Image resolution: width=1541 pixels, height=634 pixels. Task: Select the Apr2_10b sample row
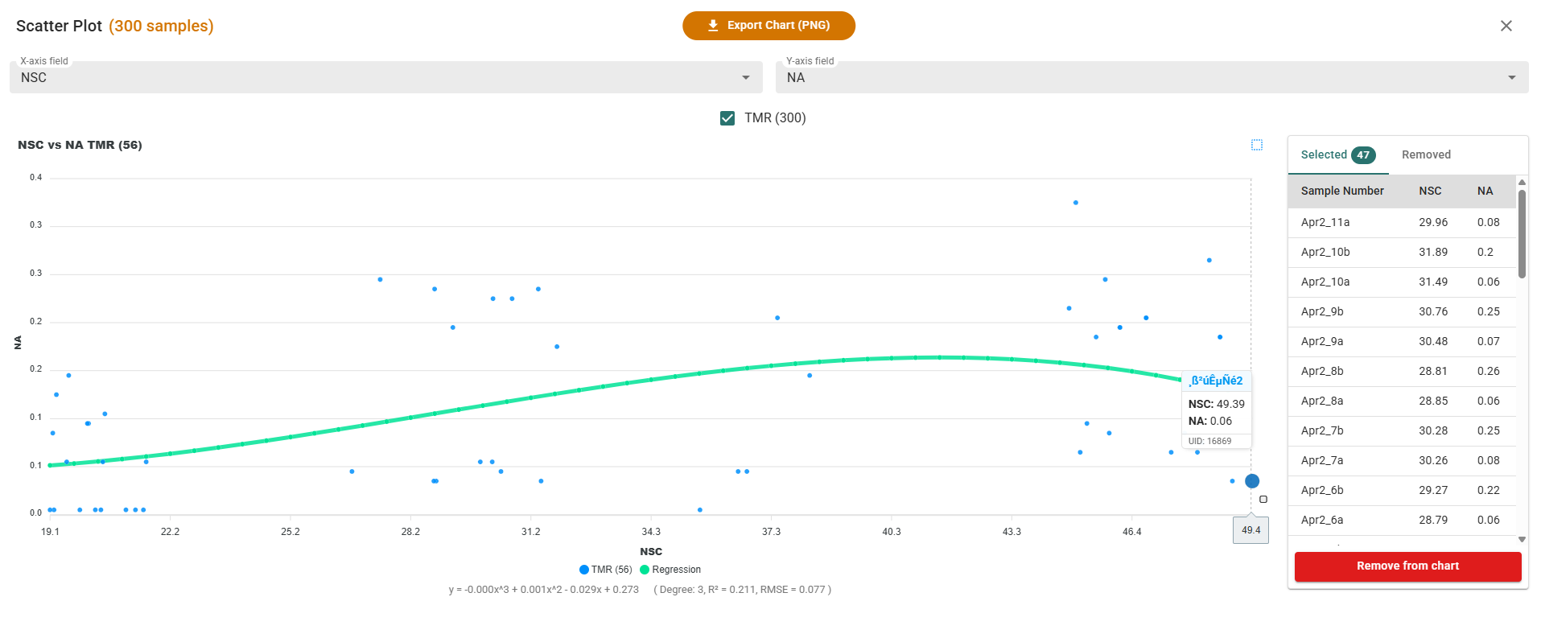point(1402,252)
